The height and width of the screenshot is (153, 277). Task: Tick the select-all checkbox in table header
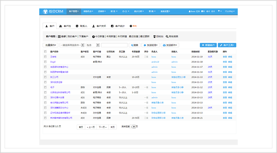point(45,51)
